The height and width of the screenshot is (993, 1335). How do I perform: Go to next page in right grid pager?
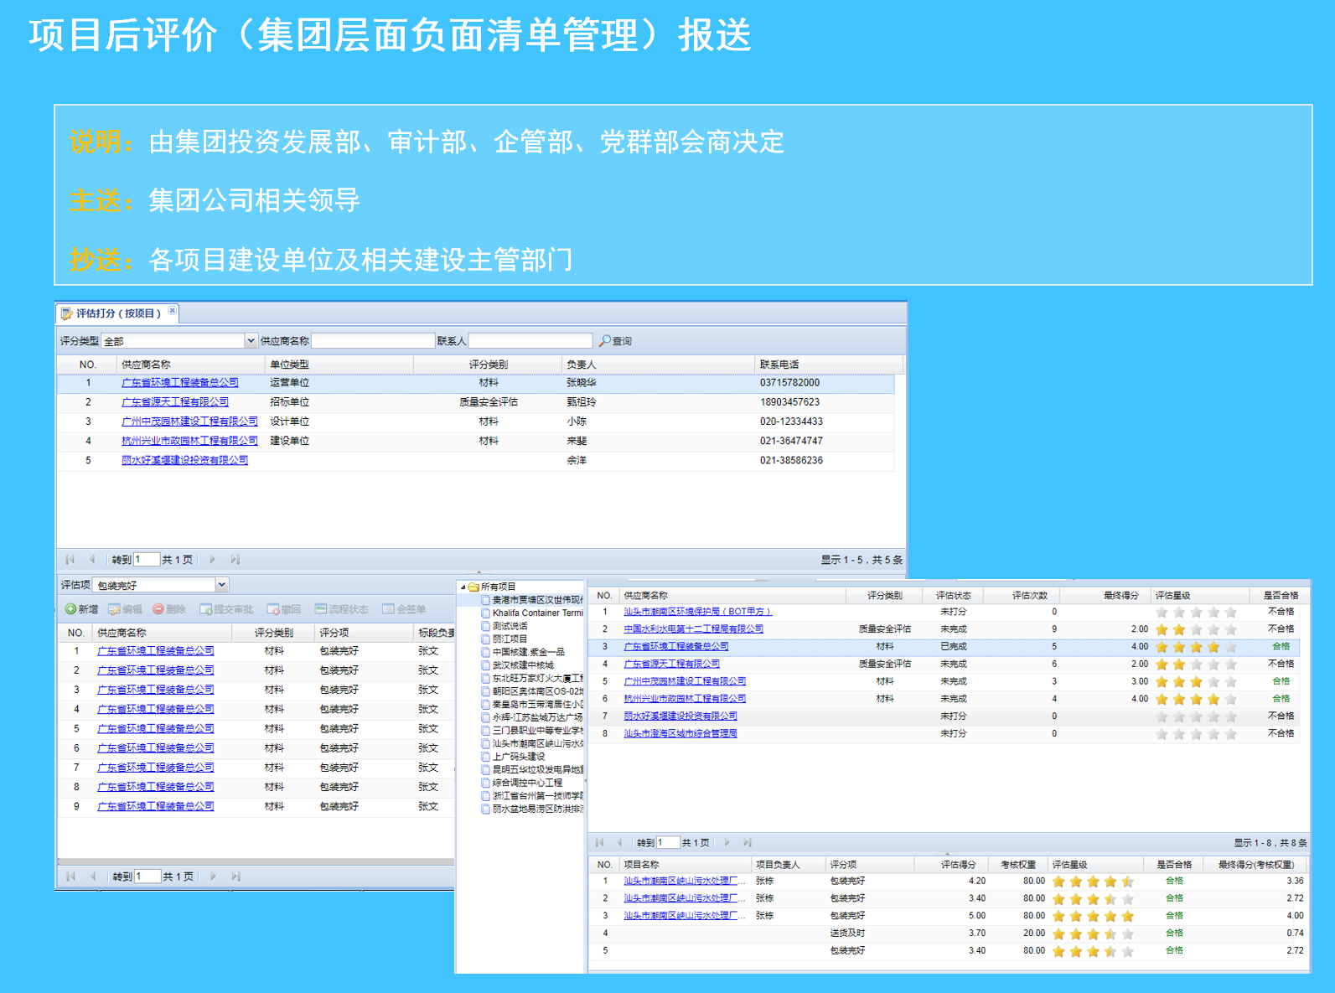(727, 842)
